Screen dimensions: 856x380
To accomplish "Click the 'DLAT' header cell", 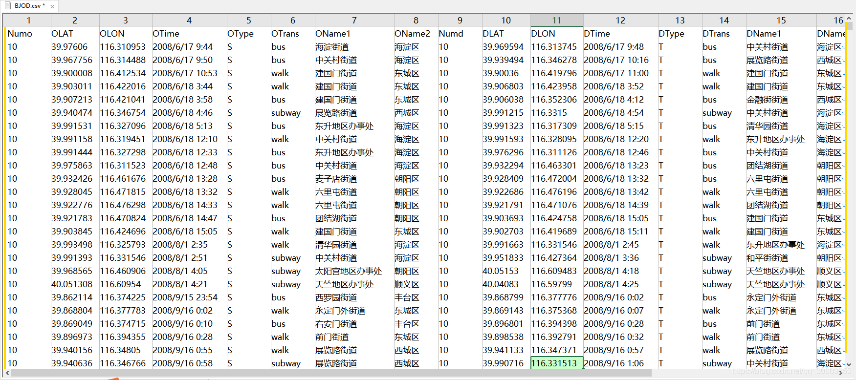I will click(x=506, y=34).
